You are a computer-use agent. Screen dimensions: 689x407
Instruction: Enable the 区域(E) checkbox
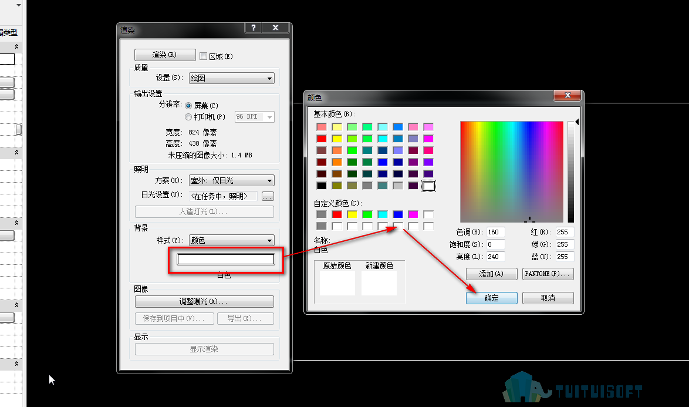(x=204, y=56)
